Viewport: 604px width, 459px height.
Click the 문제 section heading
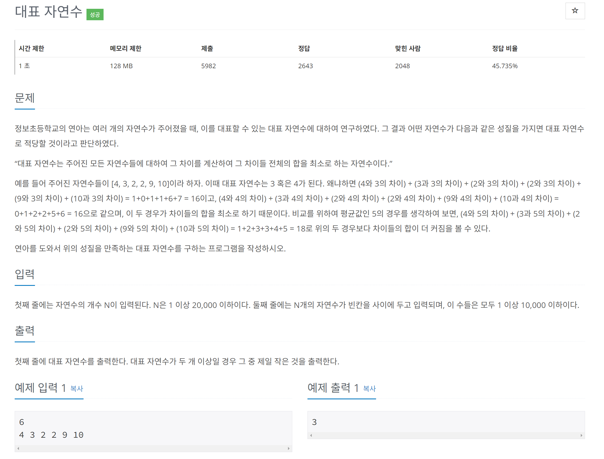coord(25,98)
